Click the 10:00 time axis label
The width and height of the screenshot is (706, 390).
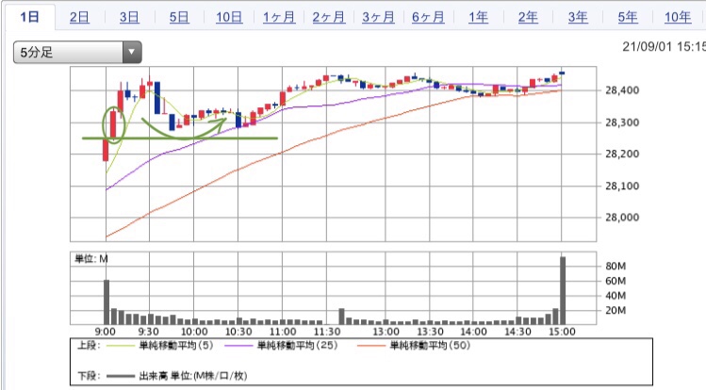[194, 332]
